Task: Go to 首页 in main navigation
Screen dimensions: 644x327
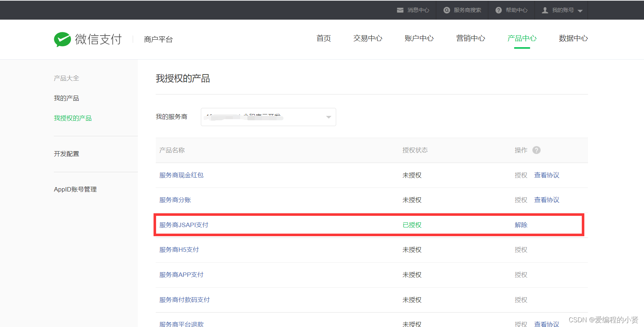Action: pyautogui.click(x=324, y=38)
